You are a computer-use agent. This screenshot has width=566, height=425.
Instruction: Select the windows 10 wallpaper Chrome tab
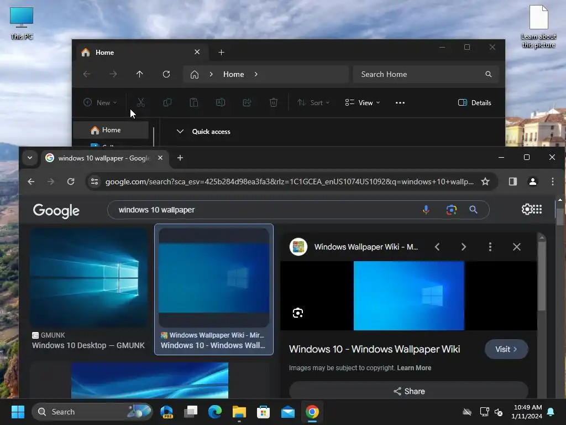pos(103,158)
